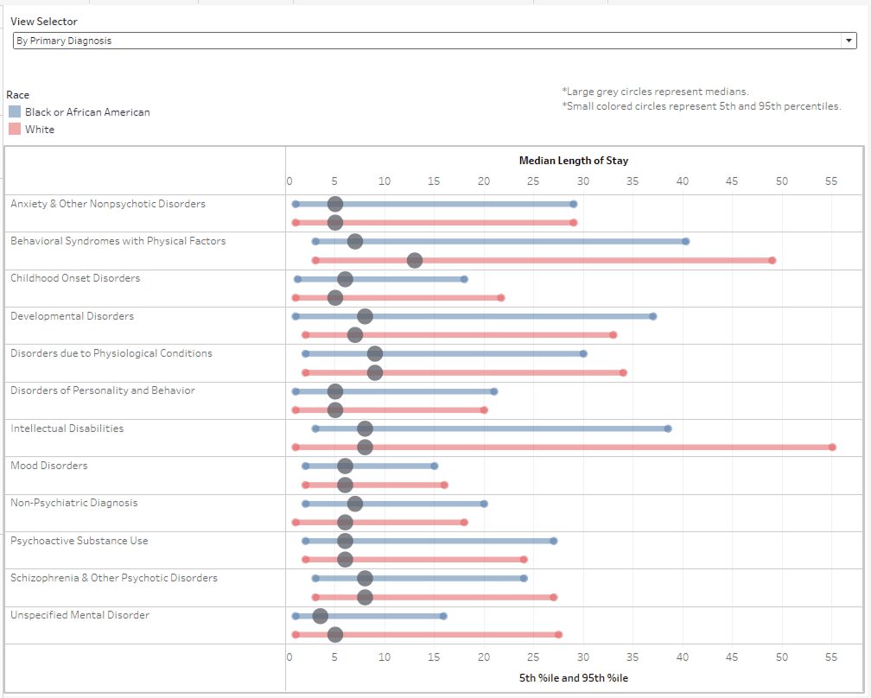Select the blue 95th percentile dot for Non-Psychiatric Diagnosis

pyautogui.click(x=484, y=504)
